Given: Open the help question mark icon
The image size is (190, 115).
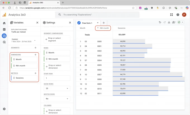Looking at the screenshot, I should 178,15.
